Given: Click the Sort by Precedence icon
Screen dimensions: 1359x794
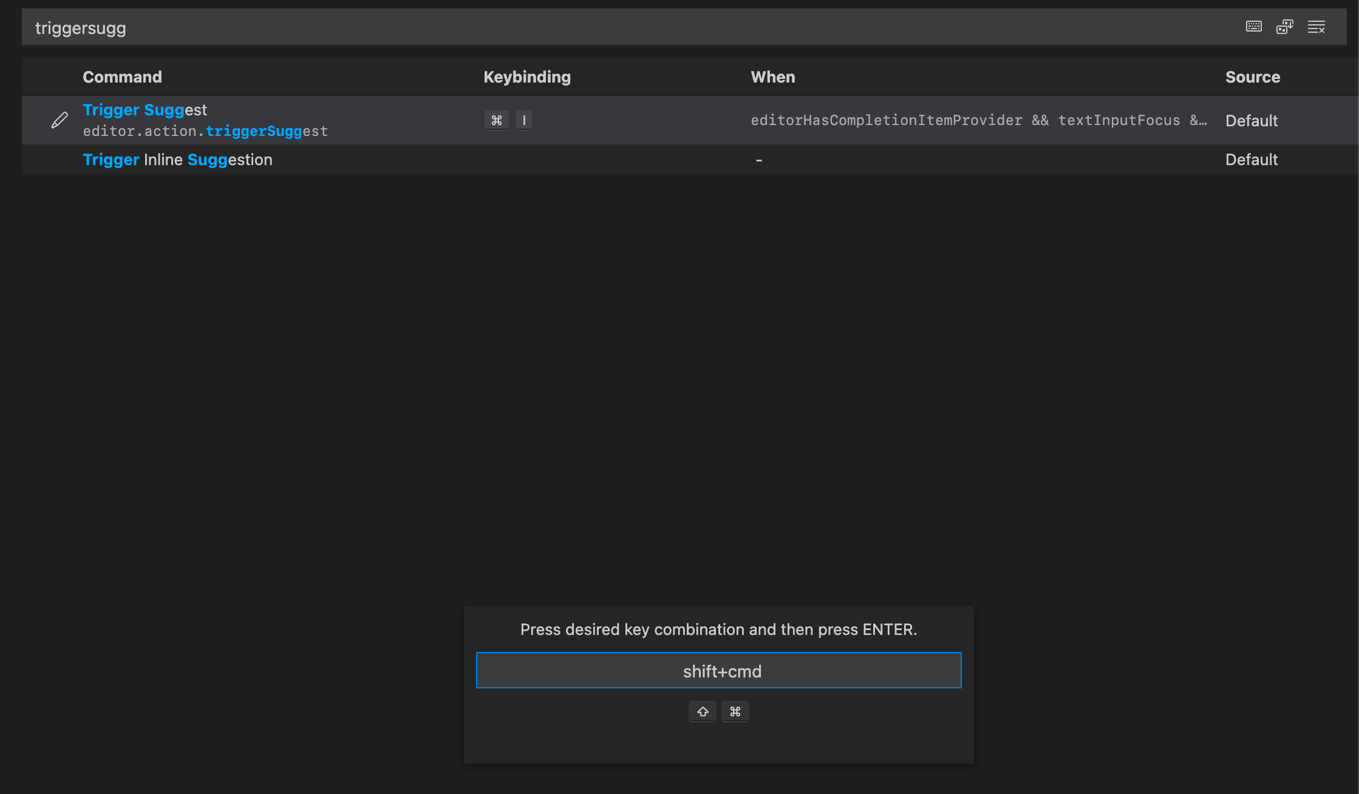Looking at the screenshot, I should point(1284,27).
